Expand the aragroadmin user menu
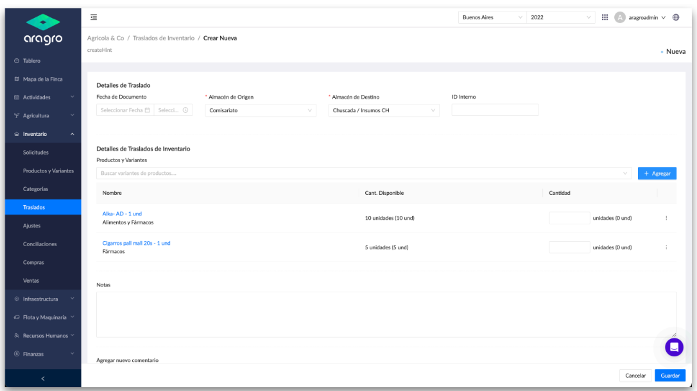 [x=647, y=17]
